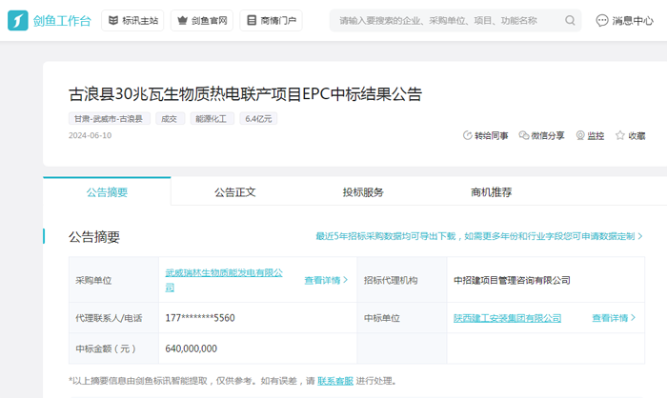Open 武威瑞林生物质能发电有限公司 company link
The image size is (667, 398).
click(x=224, y=280)
